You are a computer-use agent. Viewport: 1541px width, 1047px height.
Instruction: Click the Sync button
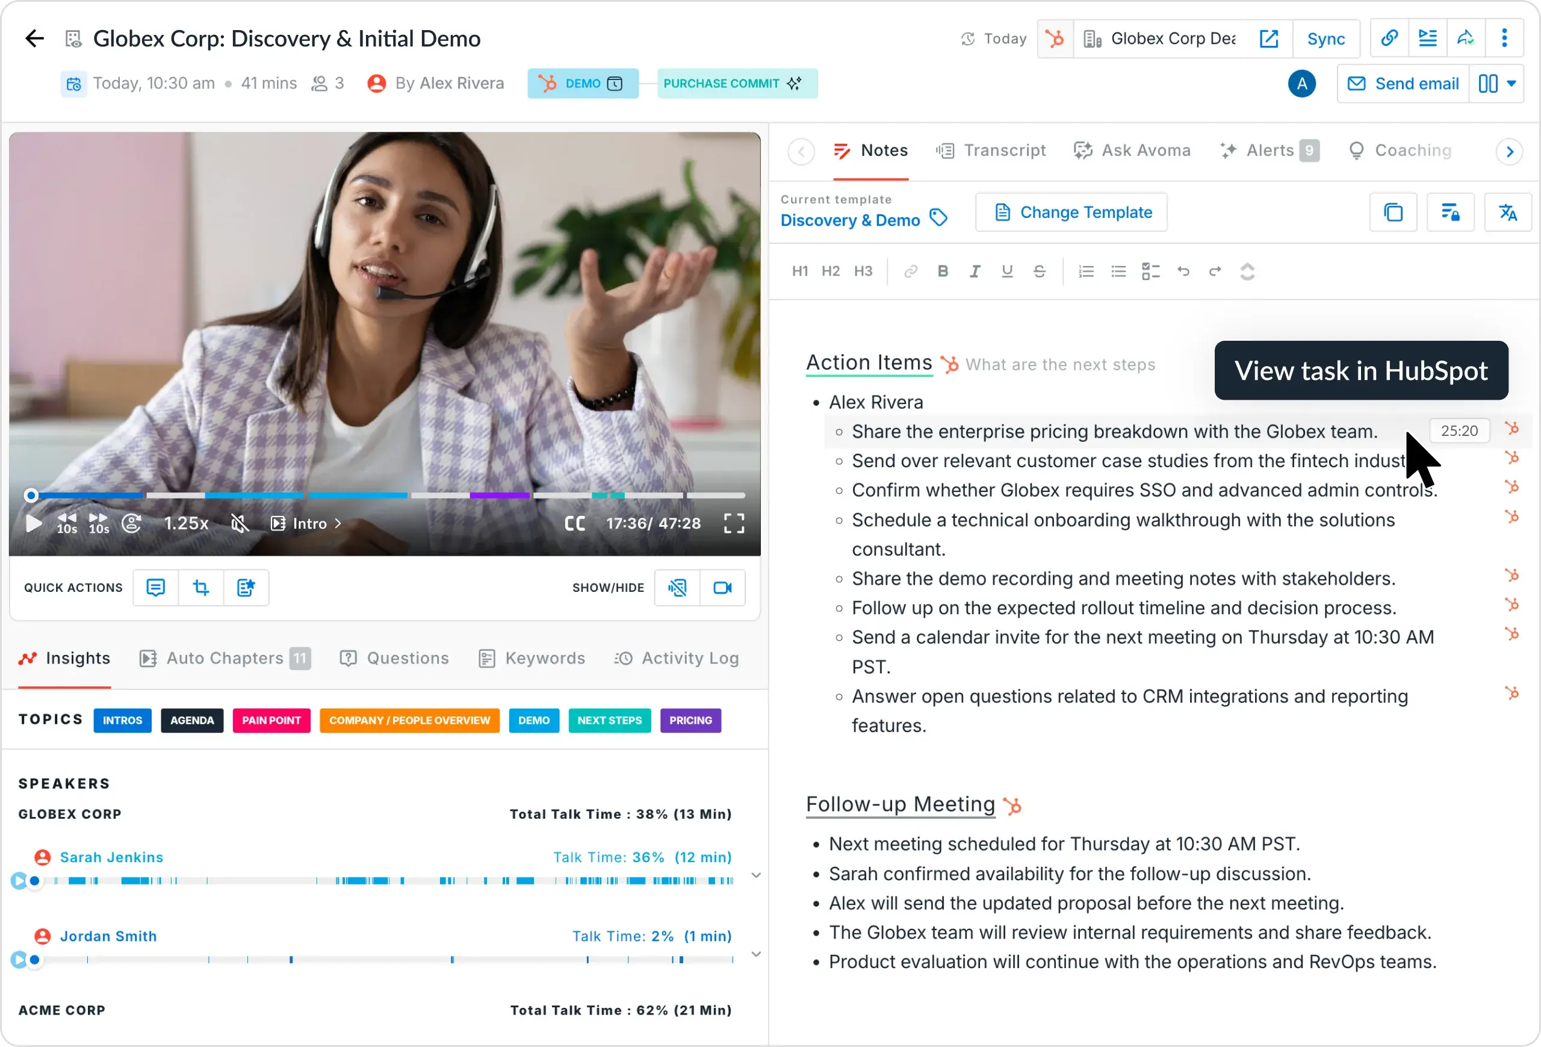point(1326,39)
